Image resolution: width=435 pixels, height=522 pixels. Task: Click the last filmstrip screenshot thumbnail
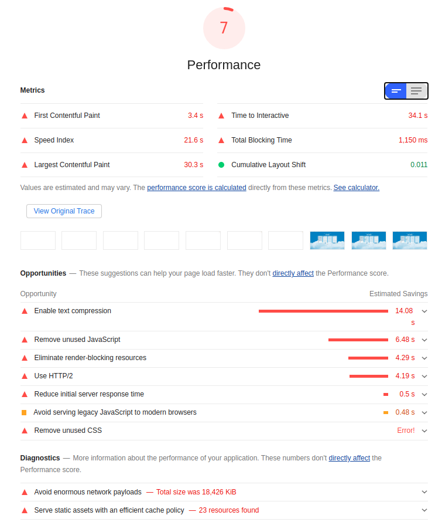[409, 240]
